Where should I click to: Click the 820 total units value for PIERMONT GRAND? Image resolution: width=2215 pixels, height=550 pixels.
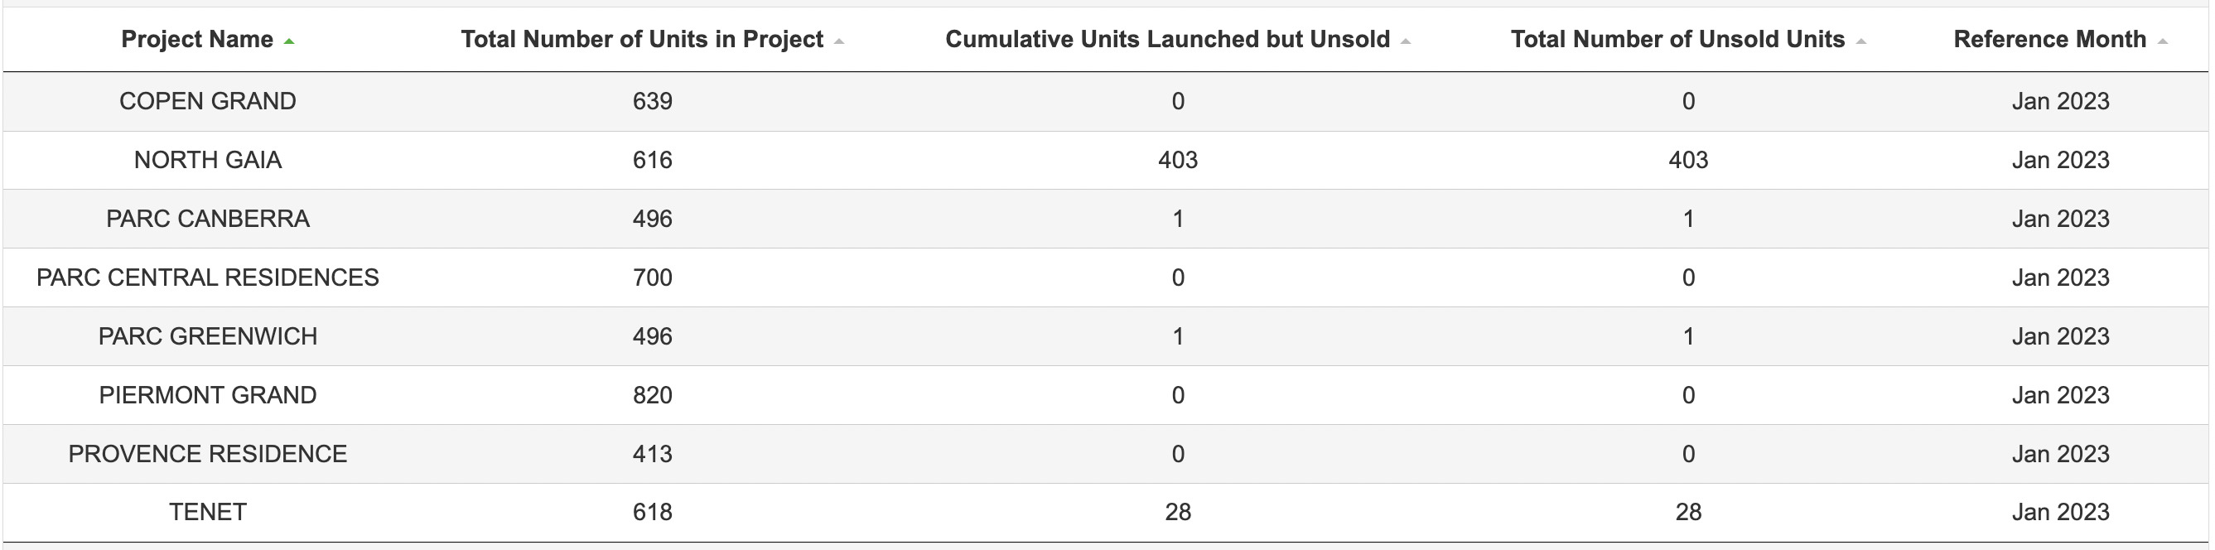tap(653, 395)
